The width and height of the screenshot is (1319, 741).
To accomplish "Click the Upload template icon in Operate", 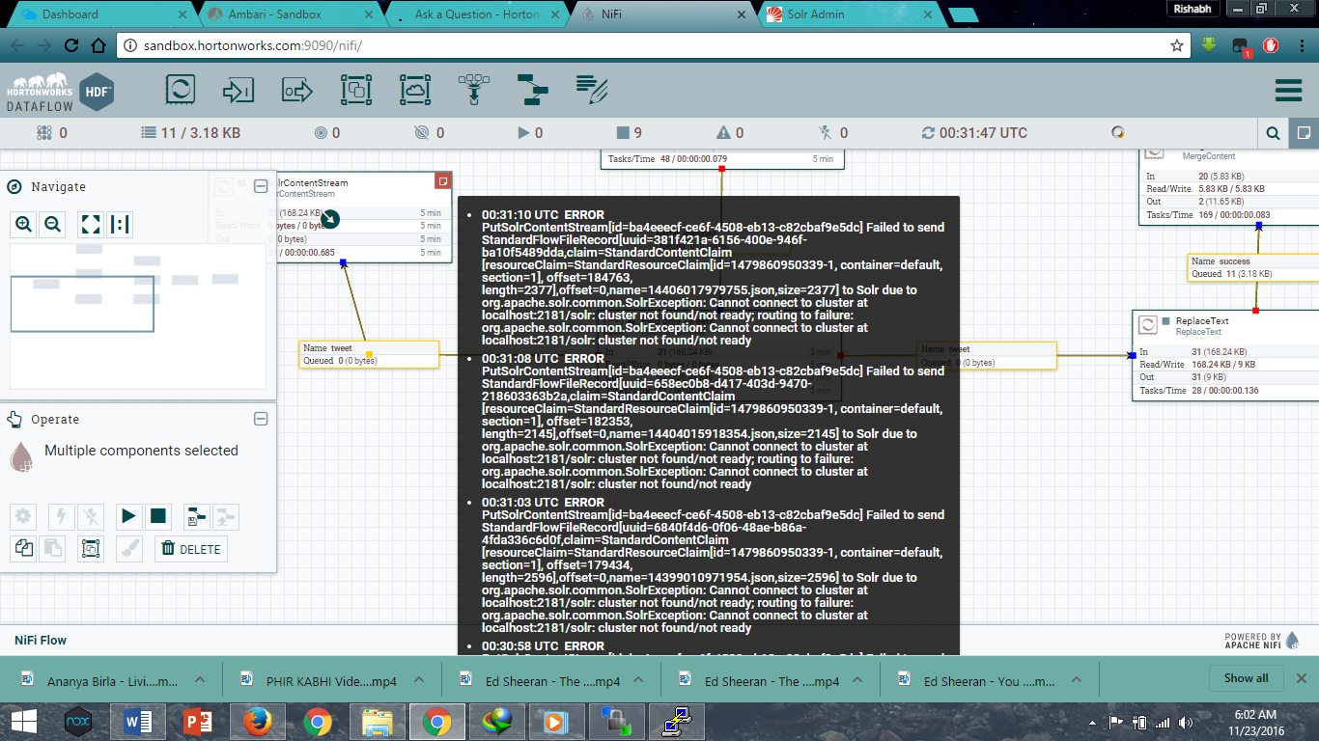I will pos(225,516).
